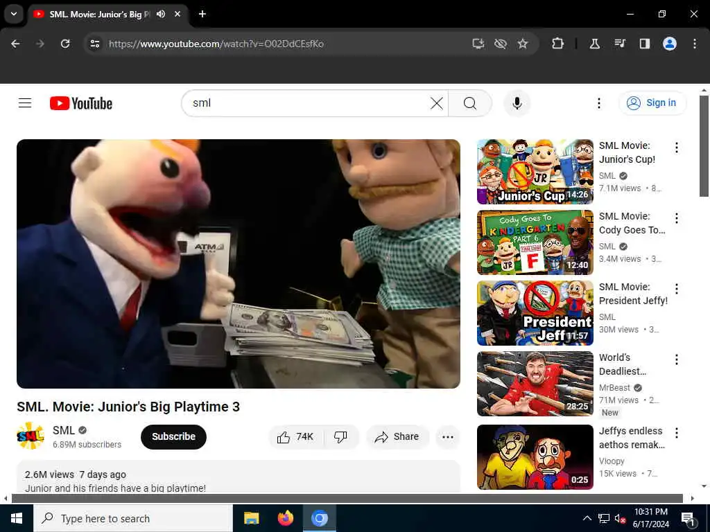
Task: Open more actions ellipsis under the video
Action: pyautogui.click(x=447, y=436)
